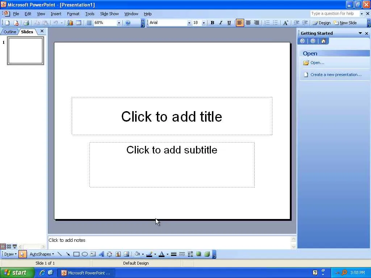
Task: Open Font Color dropdown arrow
Action: coord(167,254)
